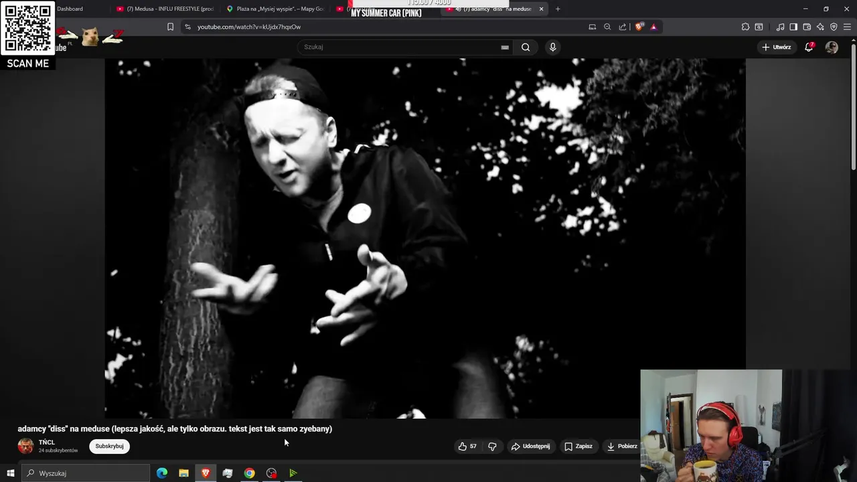
Task: Open the Windows Start menu
Action: [10, 473]
